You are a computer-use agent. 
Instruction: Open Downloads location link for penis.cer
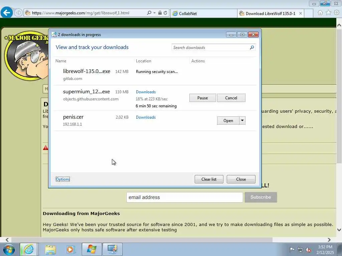click(x=146, y=117)
